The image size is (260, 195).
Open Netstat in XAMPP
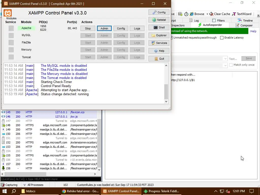[159, 20]
